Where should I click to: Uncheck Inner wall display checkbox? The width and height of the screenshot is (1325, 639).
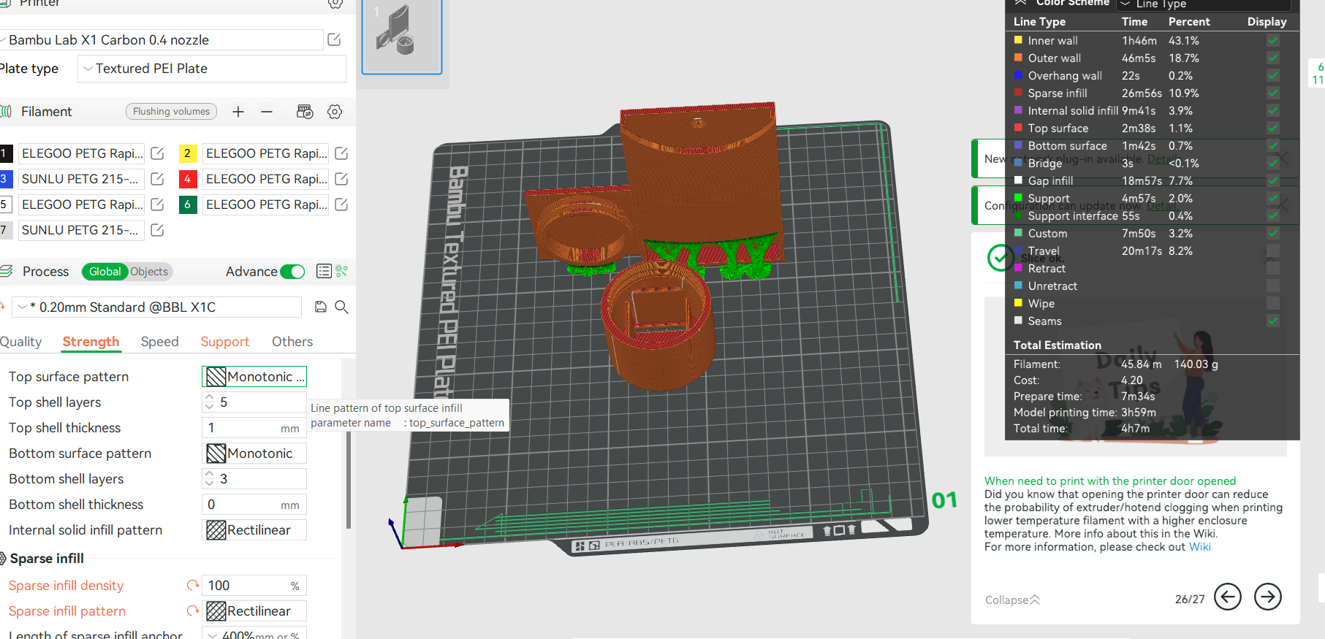[x=1272, y=41]
